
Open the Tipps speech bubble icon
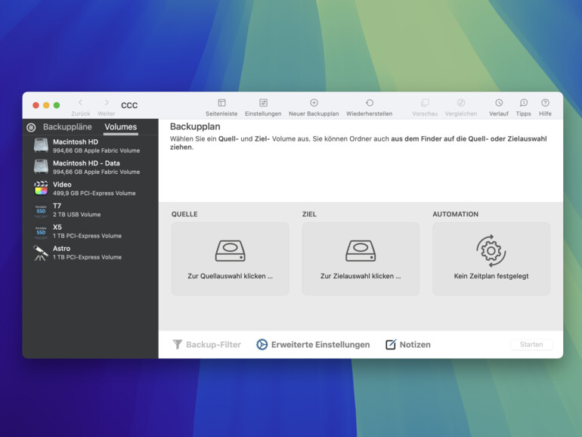(x=523, y=104)
